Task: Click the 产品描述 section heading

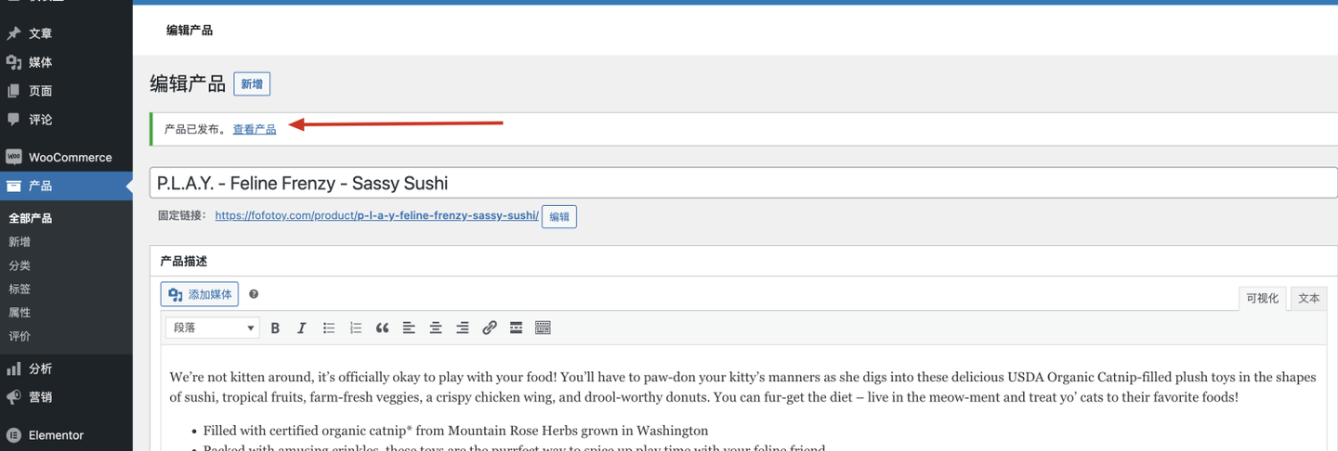Action: [x=183, y=262]
